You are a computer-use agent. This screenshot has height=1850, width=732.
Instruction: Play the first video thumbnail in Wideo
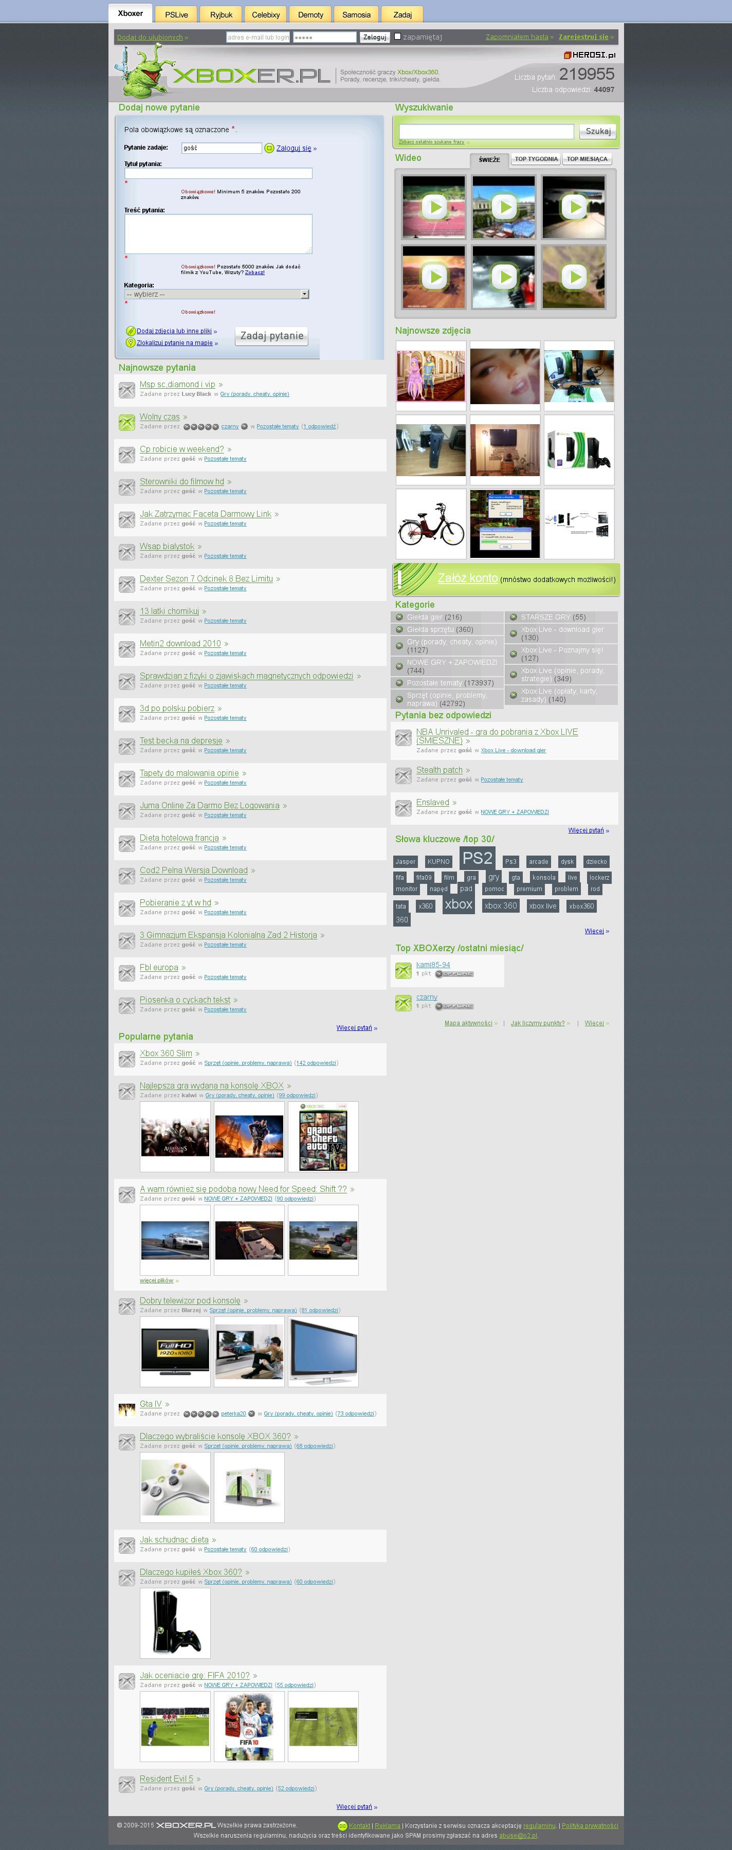tap(433, 208)
